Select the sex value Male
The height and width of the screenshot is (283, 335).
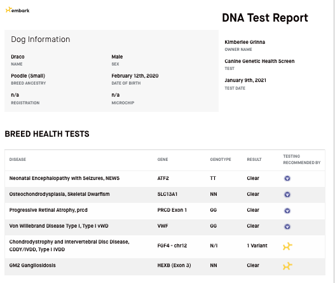coord(117,57)
